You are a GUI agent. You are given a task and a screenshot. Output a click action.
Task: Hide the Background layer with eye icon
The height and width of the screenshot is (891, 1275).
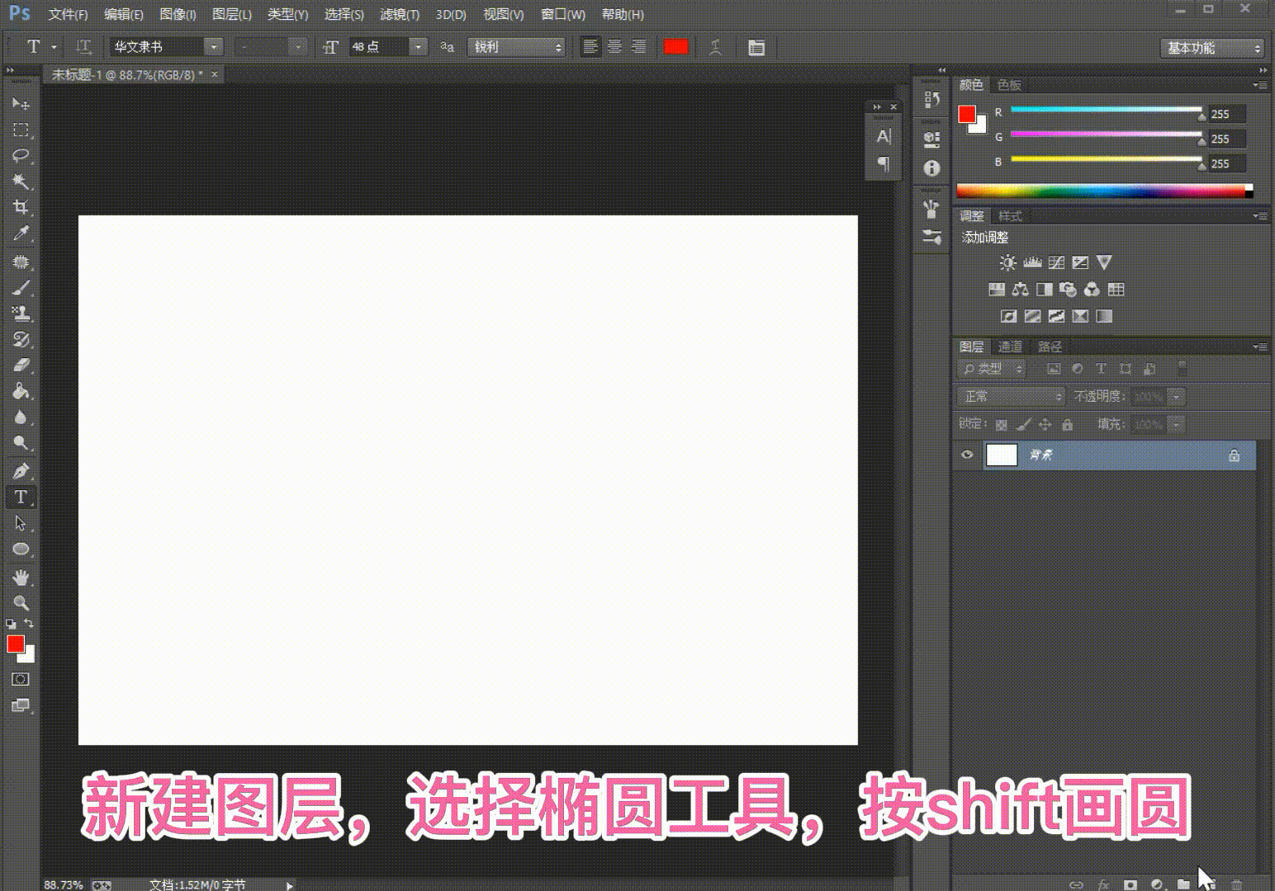pyautogui.click(x=967, y=455)
